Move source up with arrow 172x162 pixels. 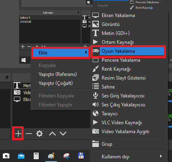tap(52, 134)
